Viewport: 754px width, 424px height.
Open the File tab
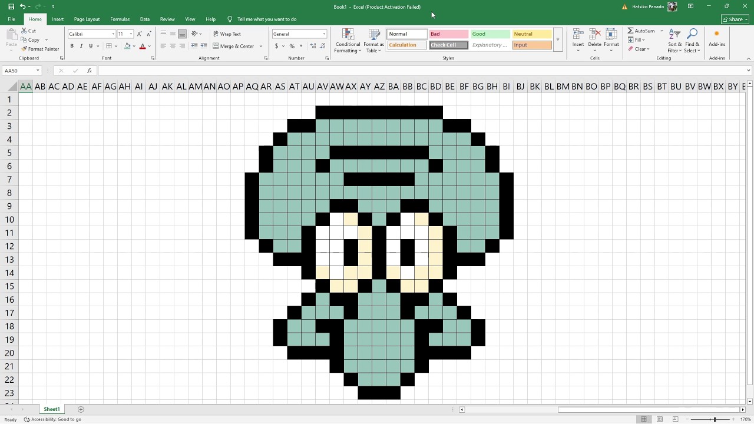coord(11,19)
